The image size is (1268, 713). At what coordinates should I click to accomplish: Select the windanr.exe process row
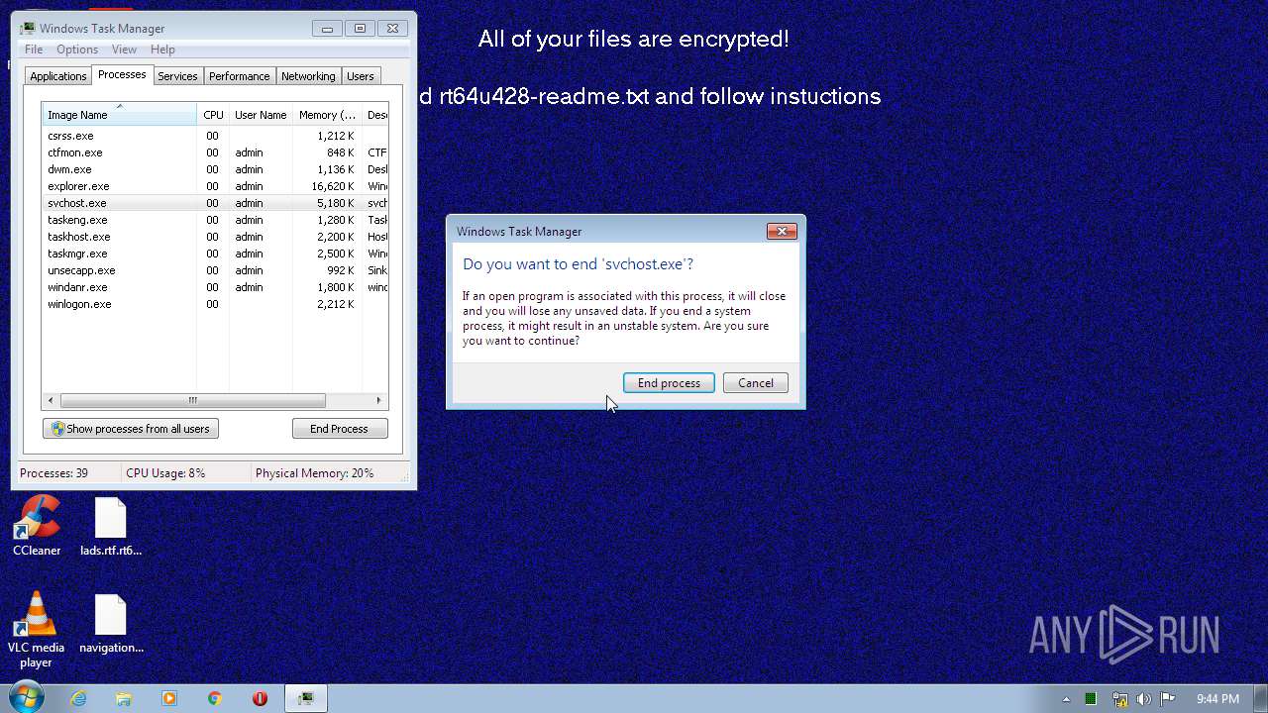click(x=214, y=287)
